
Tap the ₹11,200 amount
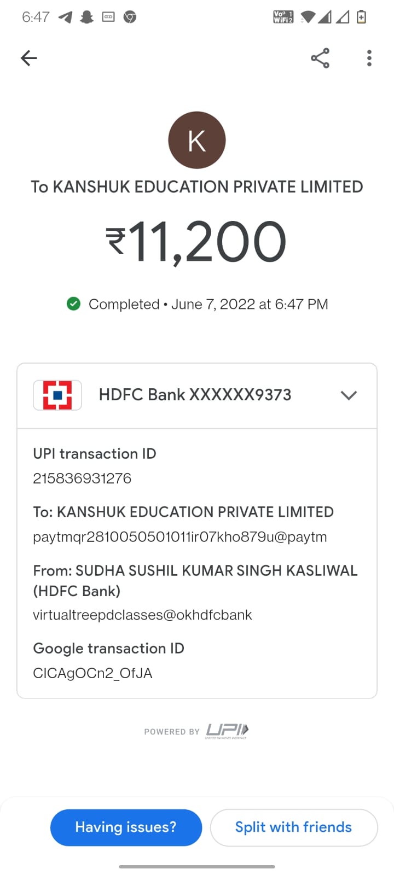pyautogui.click(x=196, y=242)
